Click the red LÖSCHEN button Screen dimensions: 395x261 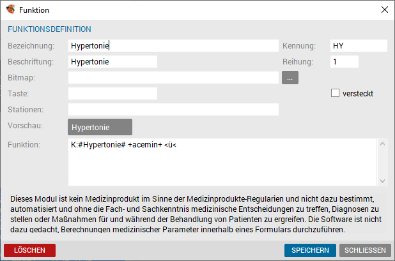pyautogui.click(x=30, y=250)
